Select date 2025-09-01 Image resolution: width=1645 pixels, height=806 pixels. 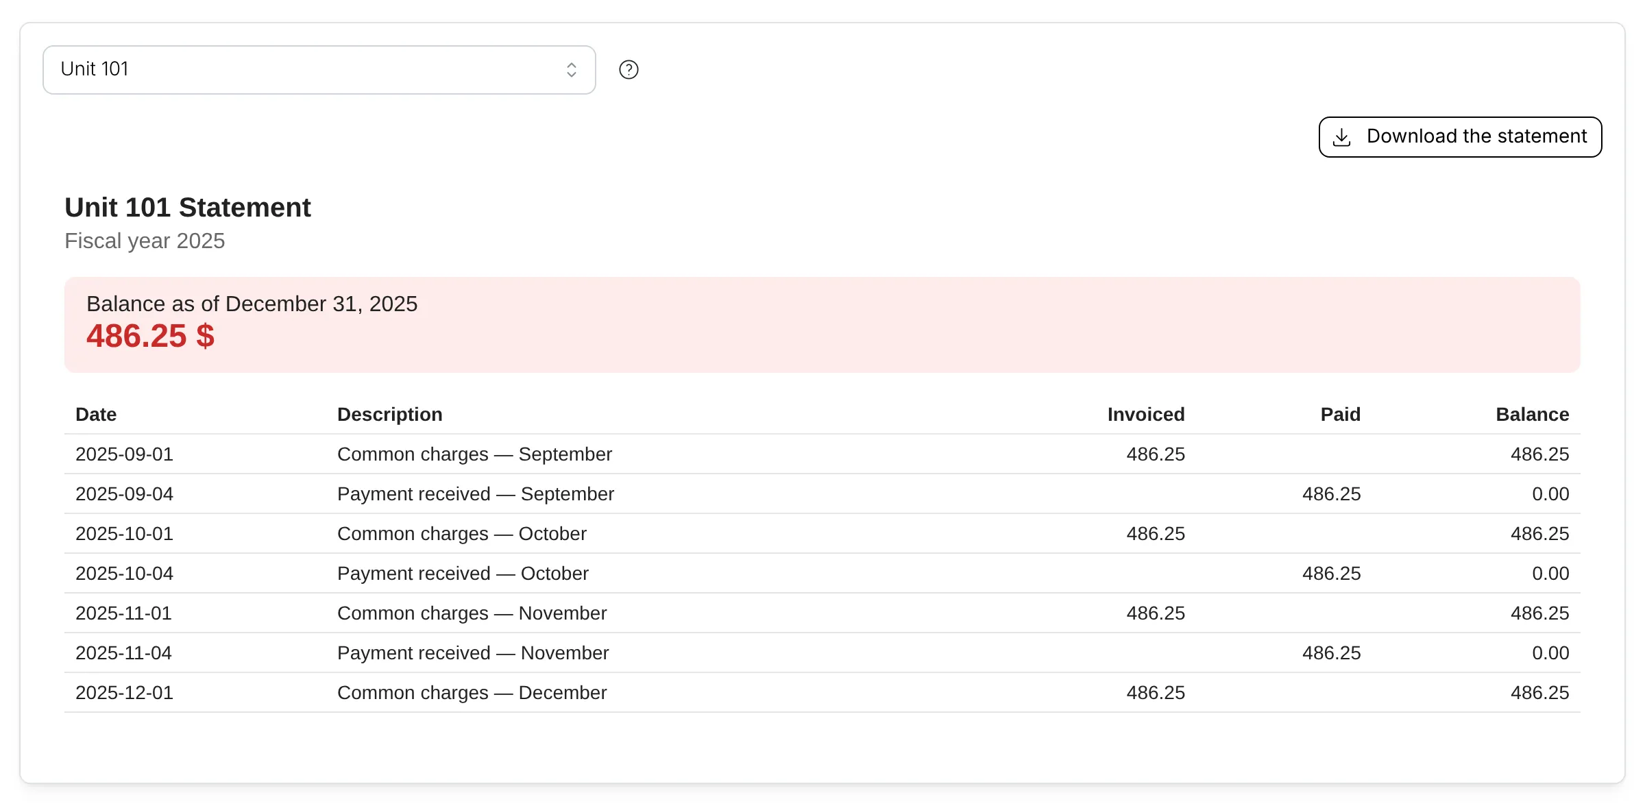124,454
